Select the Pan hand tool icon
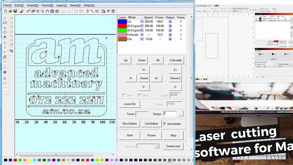 (x=47, y=11)
